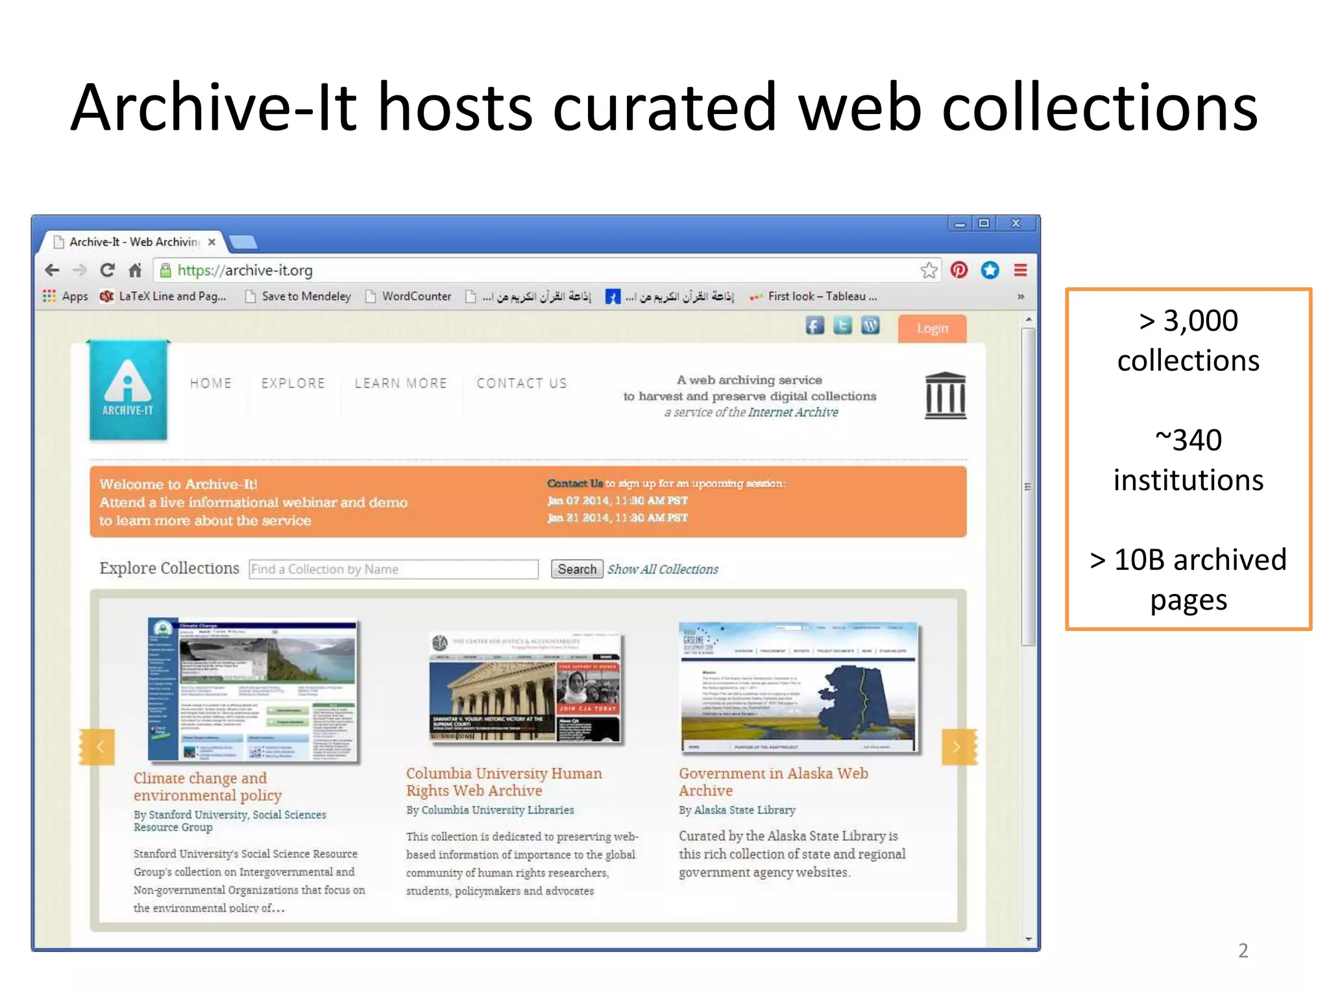This screenshot has height=996, width=1329.
Task: Show previous collections with left arrow
Action: tap(99, 747)
